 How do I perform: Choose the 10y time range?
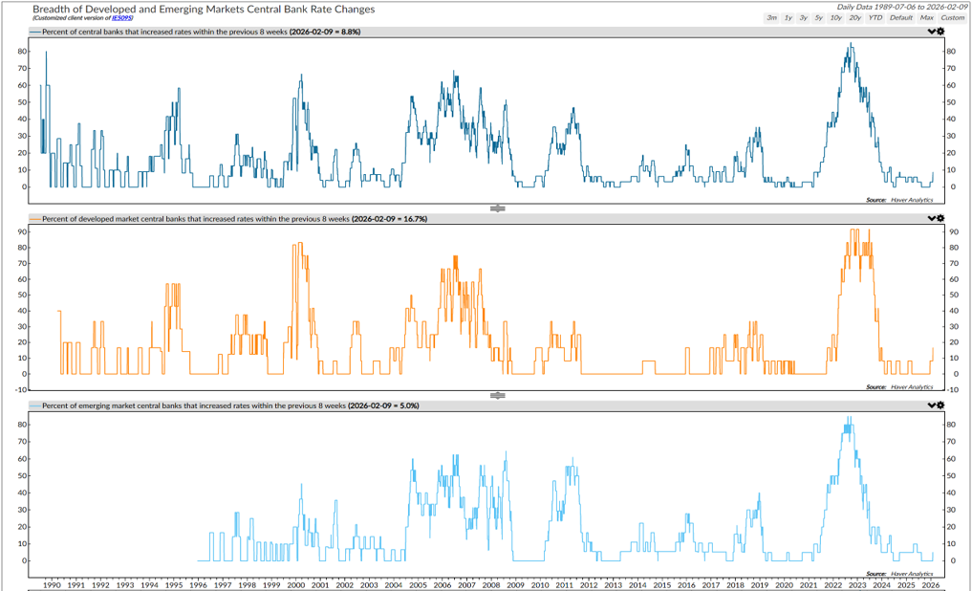coord(836,18)
